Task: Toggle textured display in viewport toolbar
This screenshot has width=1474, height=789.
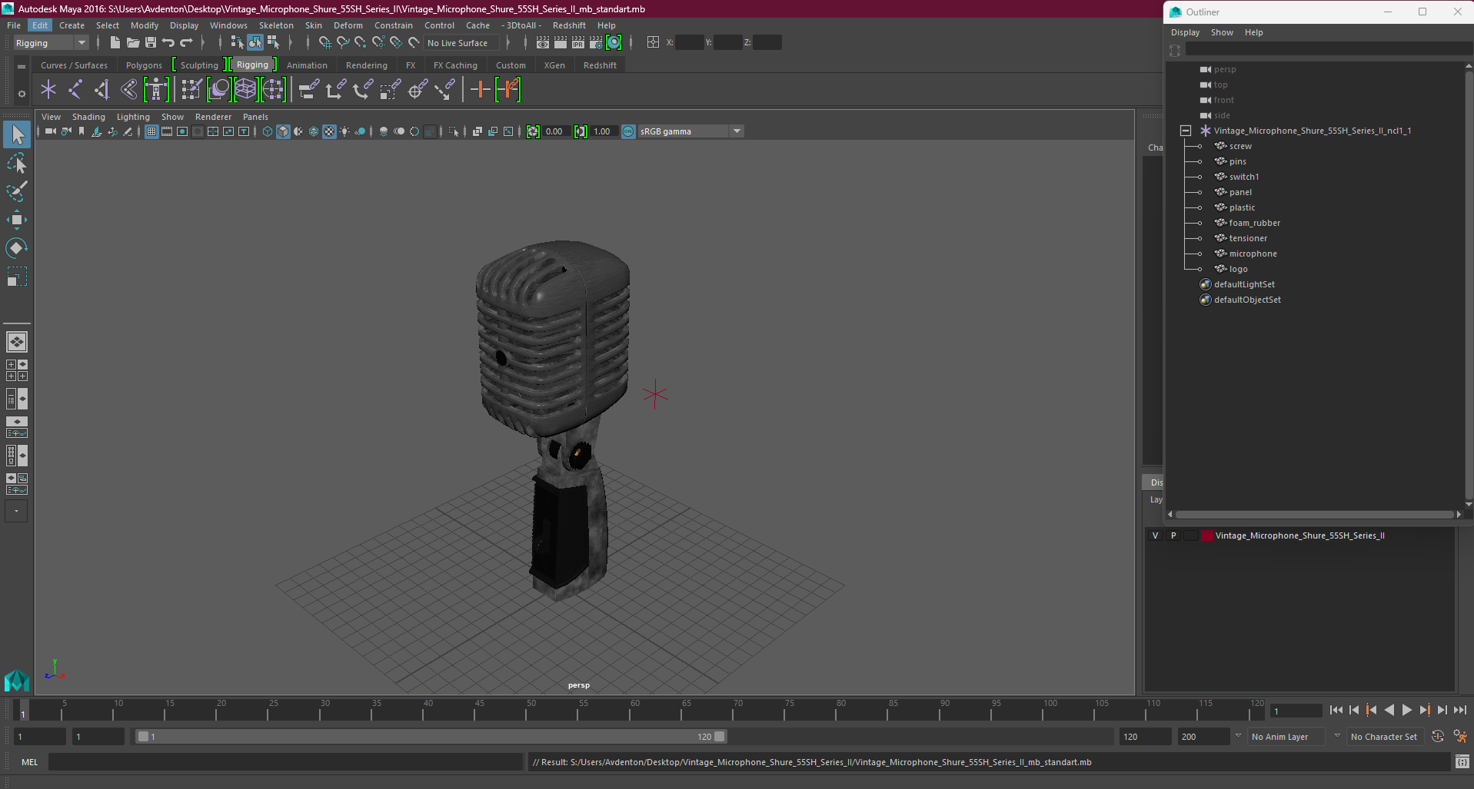Action: [x=329, y=131]
